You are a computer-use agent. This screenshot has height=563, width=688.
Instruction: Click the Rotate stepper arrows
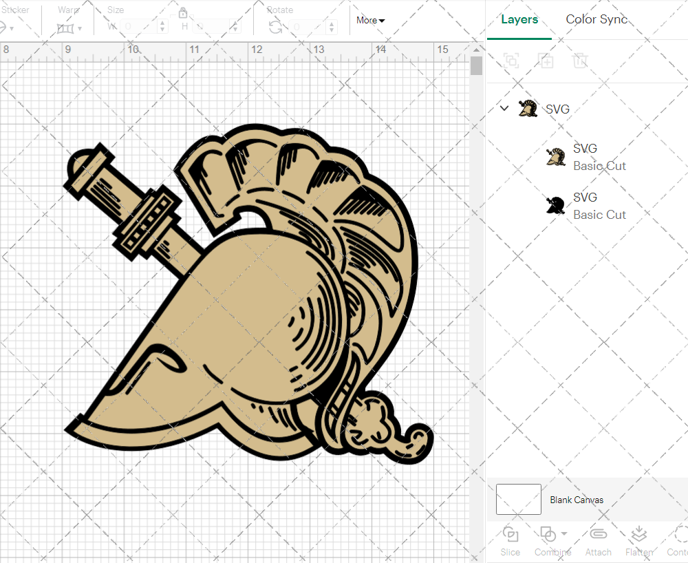pyautogui.click(x=332, y=27)
